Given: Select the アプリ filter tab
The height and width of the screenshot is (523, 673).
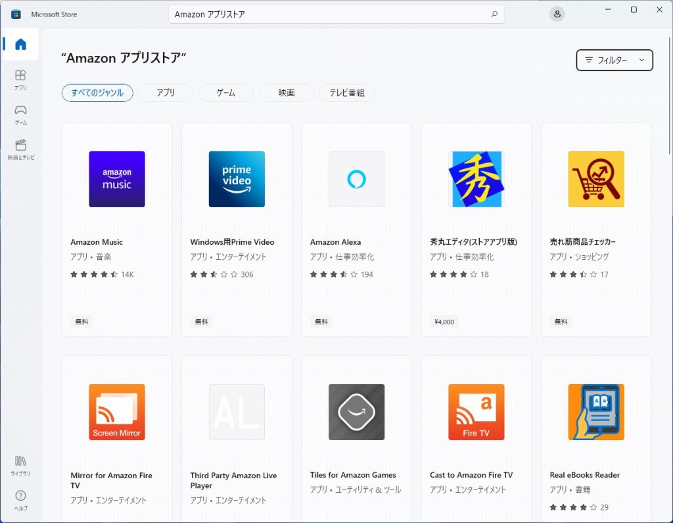Looking at the screenshot, I should click(x=166, y=93).
